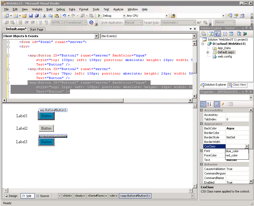
Task: Refresh the Solution Explorer
Action: (x=211, y=34)
